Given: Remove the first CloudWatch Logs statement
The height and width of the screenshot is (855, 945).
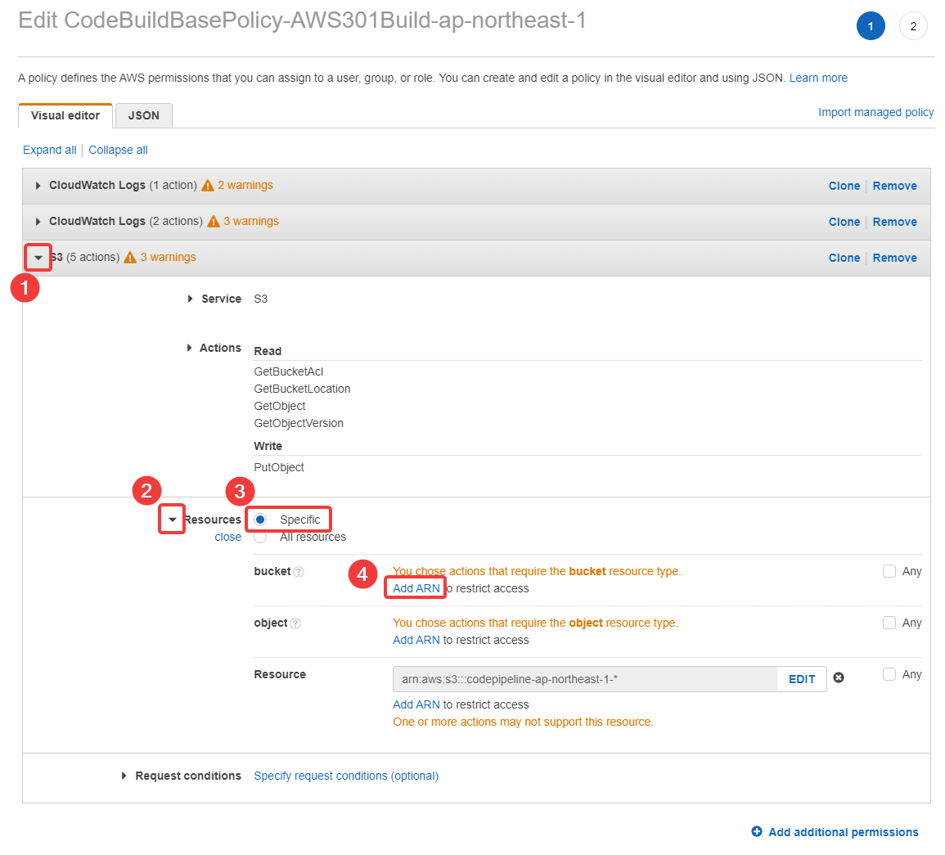Looking at the screenshot, I should pyautogui.click(x=894, y=186).
